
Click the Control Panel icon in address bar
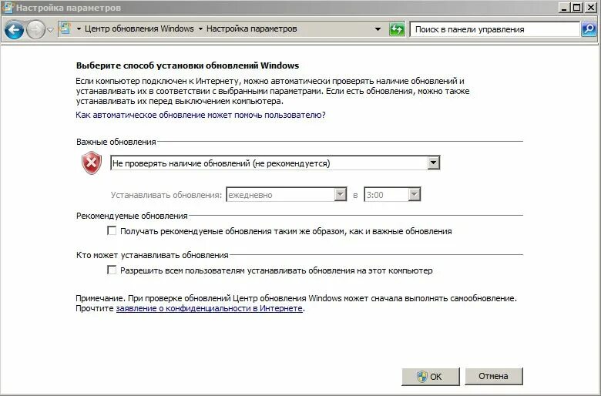pyautogui.click(x=65, y=29)
